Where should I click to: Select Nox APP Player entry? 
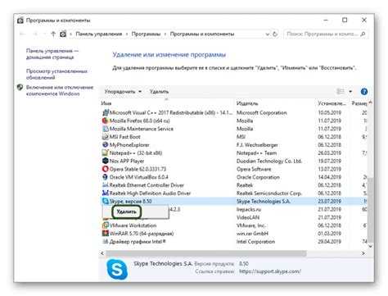(127, 161)
